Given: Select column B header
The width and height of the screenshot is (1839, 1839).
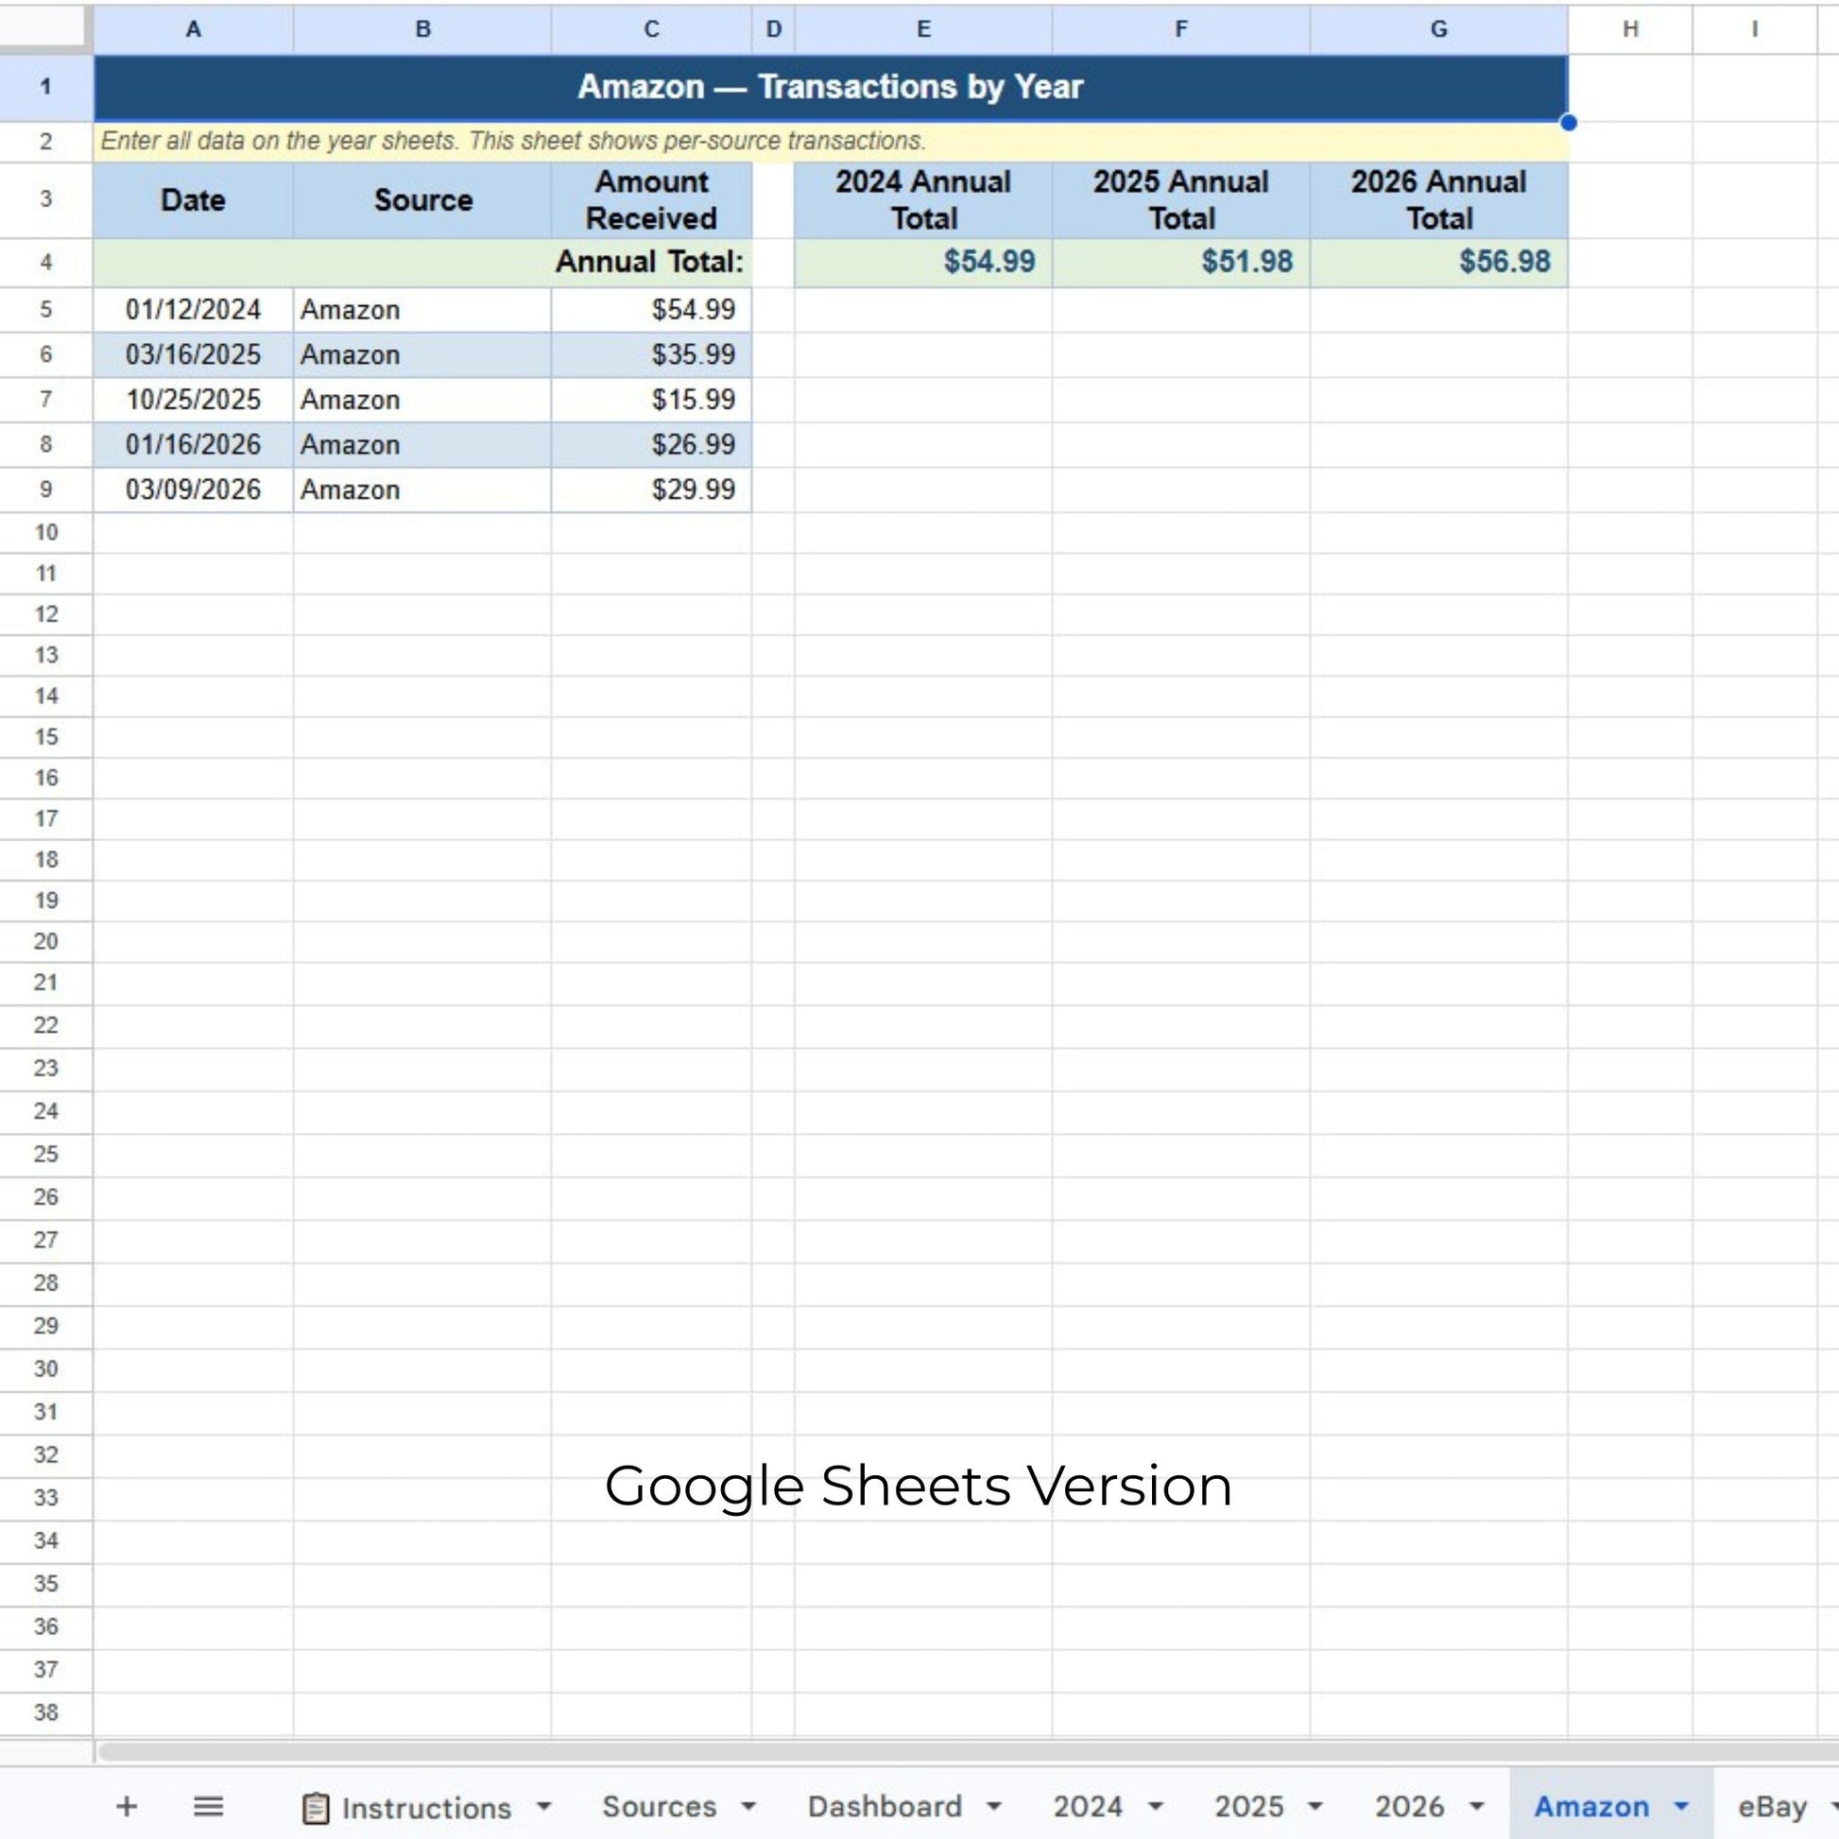Looking at the screenshot, I should coord(422,29).
